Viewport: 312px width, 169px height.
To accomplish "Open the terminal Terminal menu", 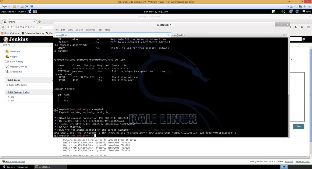I will click(x=90, y=30).
